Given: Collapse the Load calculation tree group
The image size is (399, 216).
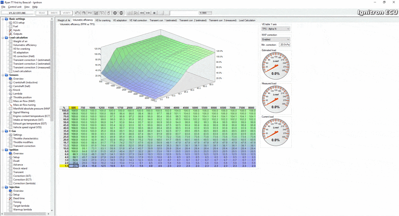Looking at the screenshot, I should click(x=3, y=38).
